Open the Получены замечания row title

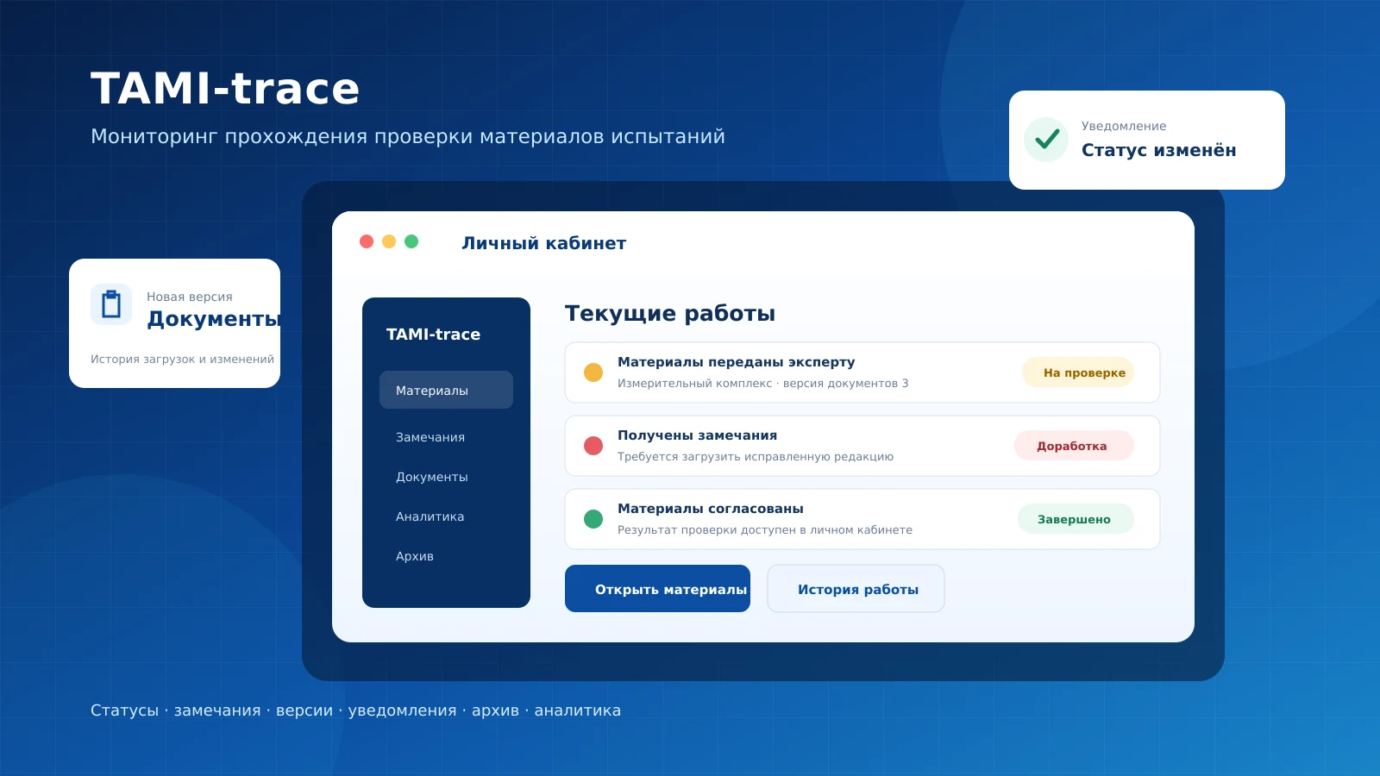click(x=697, y=435)
